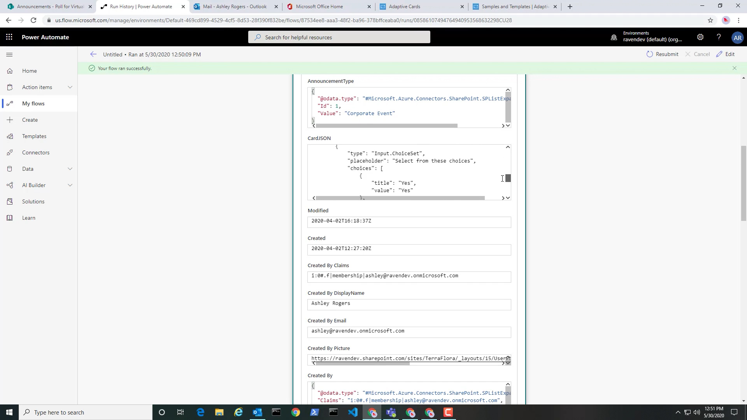Launch Microsoft Edge from the taskbar
The image size is (747, 420).
pos(200,412)
